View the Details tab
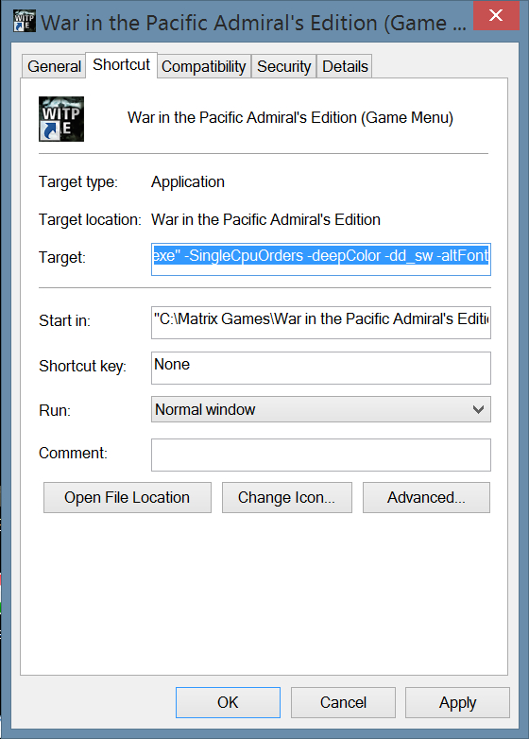529x739 pixels. [x=345, y=66]
